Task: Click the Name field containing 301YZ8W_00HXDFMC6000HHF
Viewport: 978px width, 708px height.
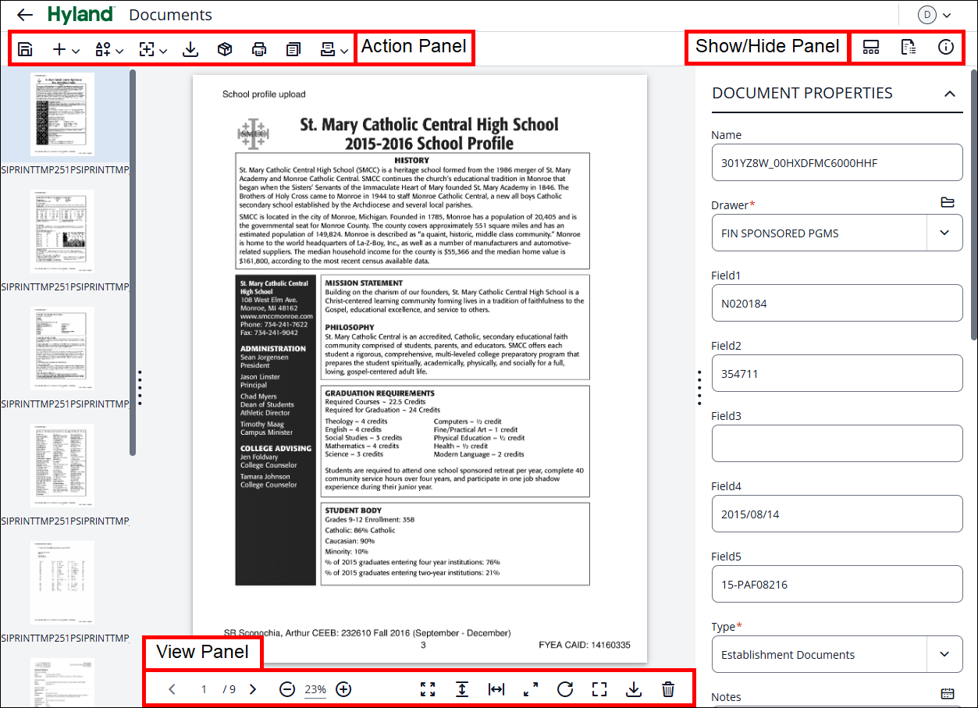Action: pos(837,163)
